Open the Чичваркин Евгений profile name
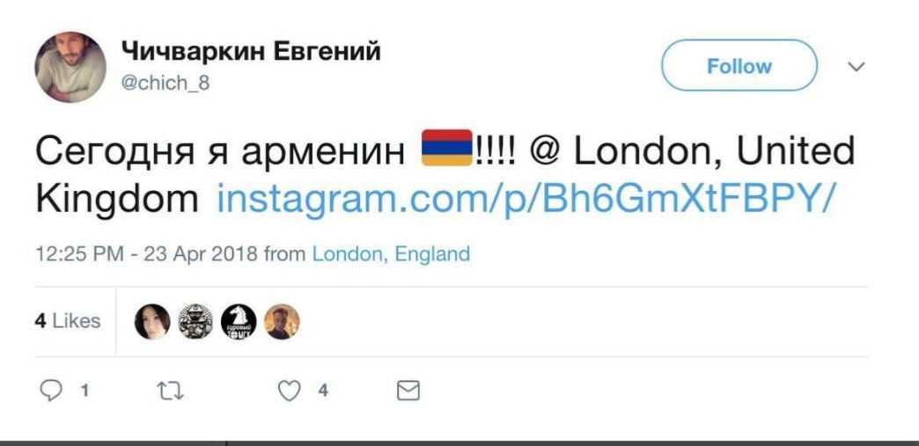This screenshot has width=919, height=446. (x=250, y=52)
